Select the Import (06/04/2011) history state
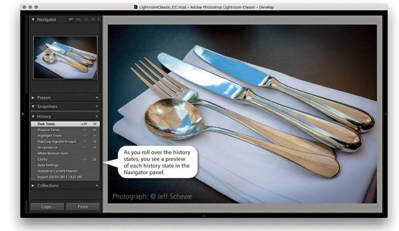The height and width of the screenshot is (231, 399). pos(65,177)
